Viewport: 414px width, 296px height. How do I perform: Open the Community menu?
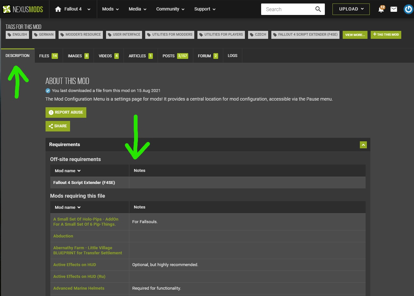(x=170, y=9)
